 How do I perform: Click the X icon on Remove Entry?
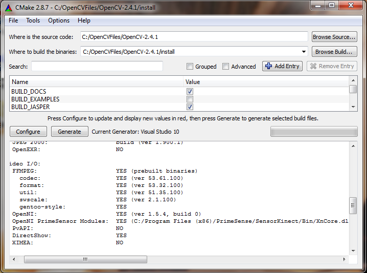(x=313, y=66)
